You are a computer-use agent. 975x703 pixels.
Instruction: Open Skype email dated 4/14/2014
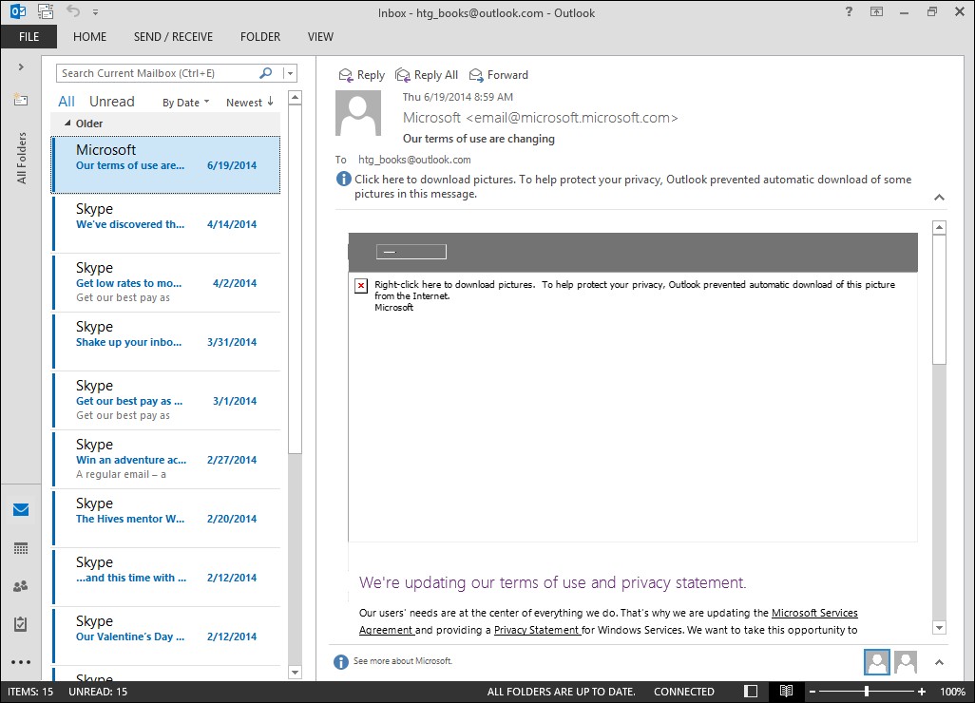point(166,224)
